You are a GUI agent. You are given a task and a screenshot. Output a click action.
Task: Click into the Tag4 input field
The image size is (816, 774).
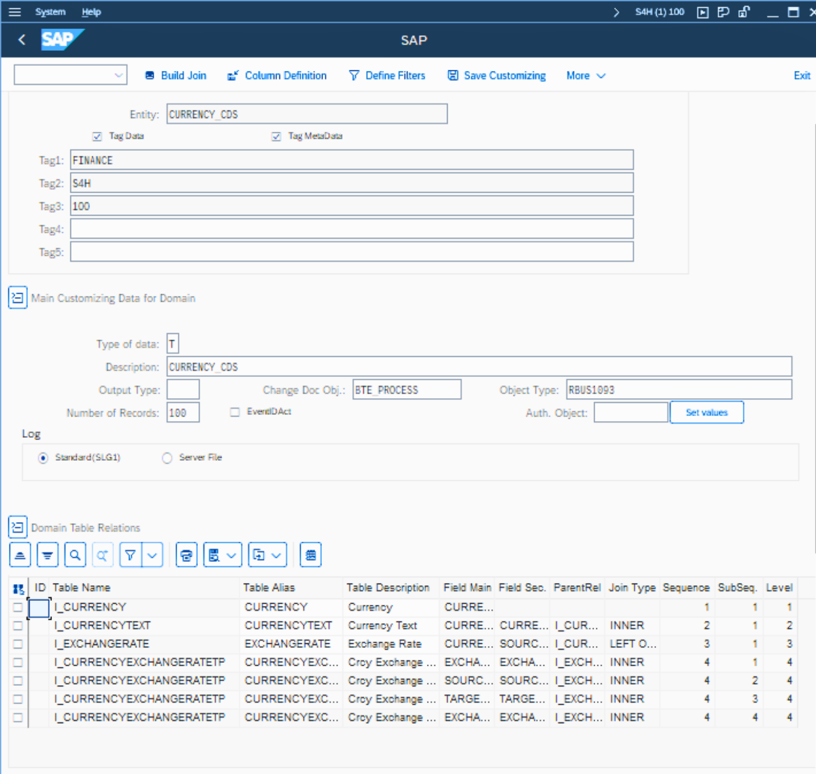[x=352, y=229]
